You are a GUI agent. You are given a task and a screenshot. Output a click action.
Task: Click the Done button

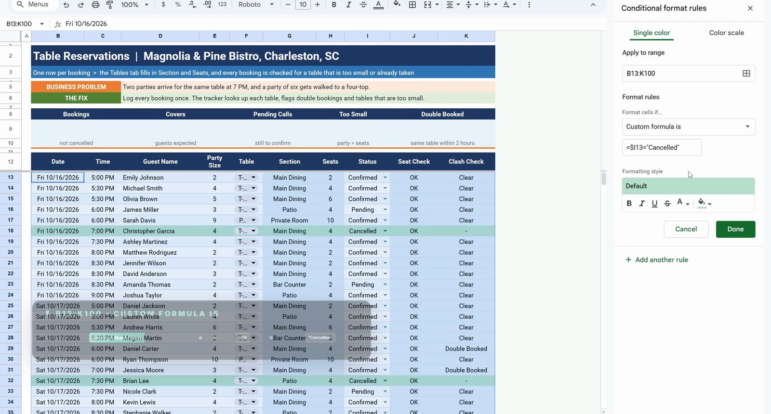point(735,229)
